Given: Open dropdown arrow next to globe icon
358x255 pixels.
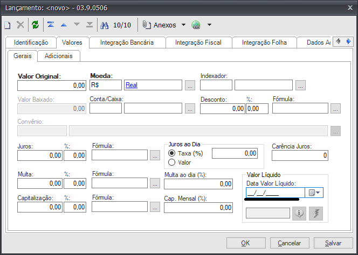Looking at the screenshot, I should click(x=209, y=25).
